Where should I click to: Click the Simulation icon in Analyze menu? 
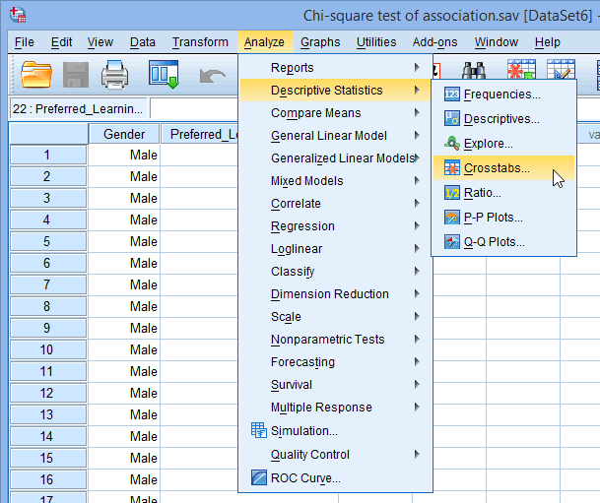(259, 430)
